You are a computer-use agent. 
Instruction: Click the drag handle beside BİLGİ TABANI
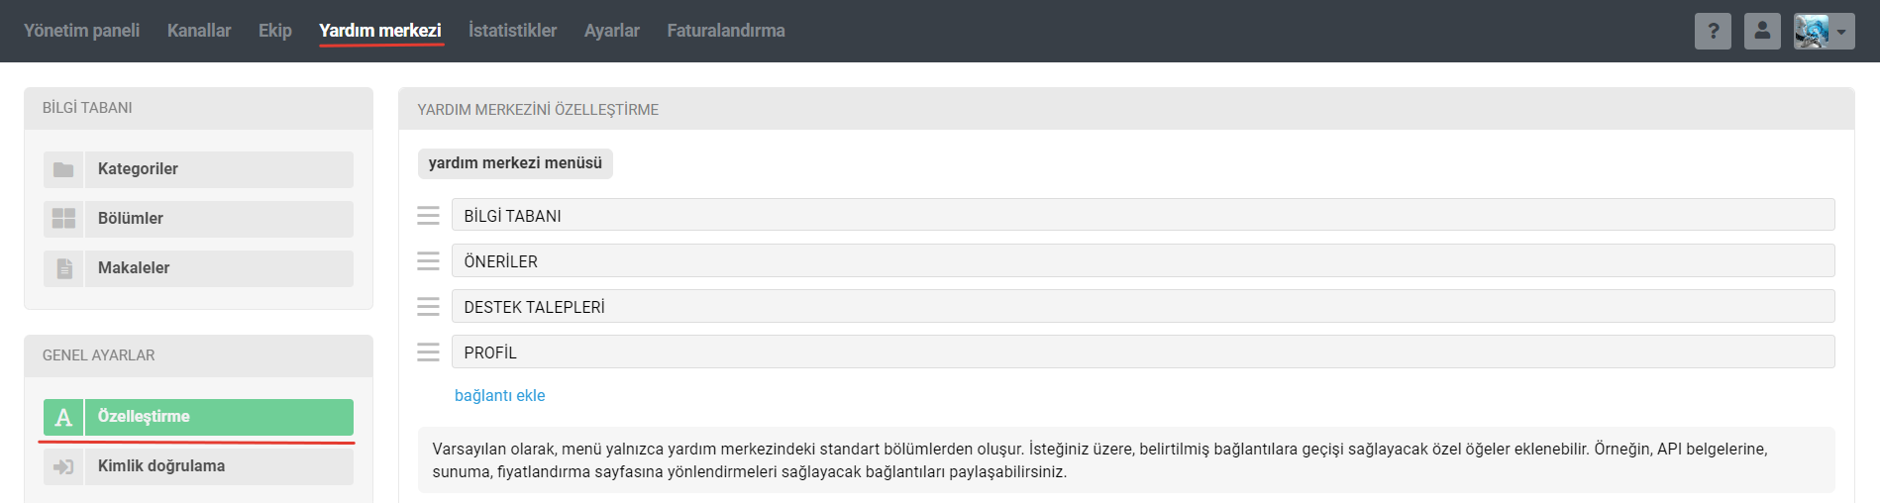pyautogui.click(x=428, y=215)
